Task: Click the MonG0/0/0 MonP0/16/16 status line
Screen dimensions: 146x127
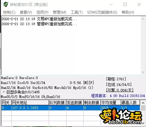Action: (x=31, y=97)
